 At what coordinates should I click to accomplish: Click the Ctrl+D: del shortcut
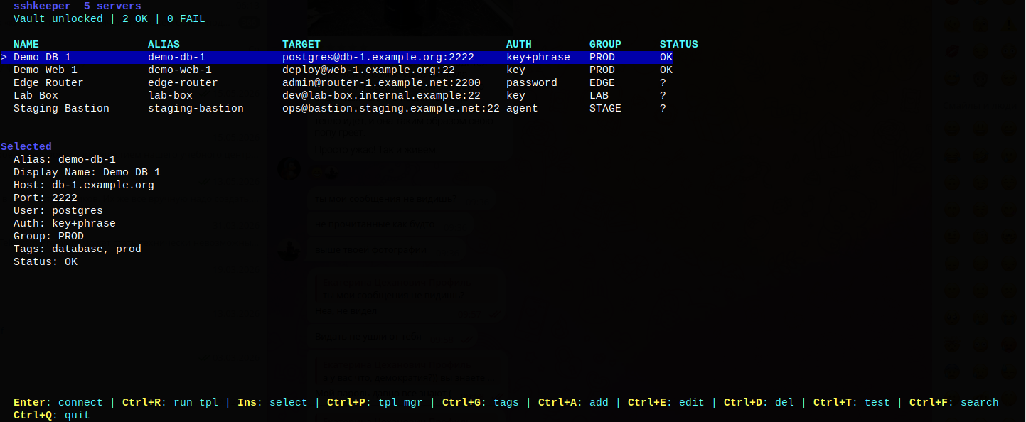click(x=759, y=402)
